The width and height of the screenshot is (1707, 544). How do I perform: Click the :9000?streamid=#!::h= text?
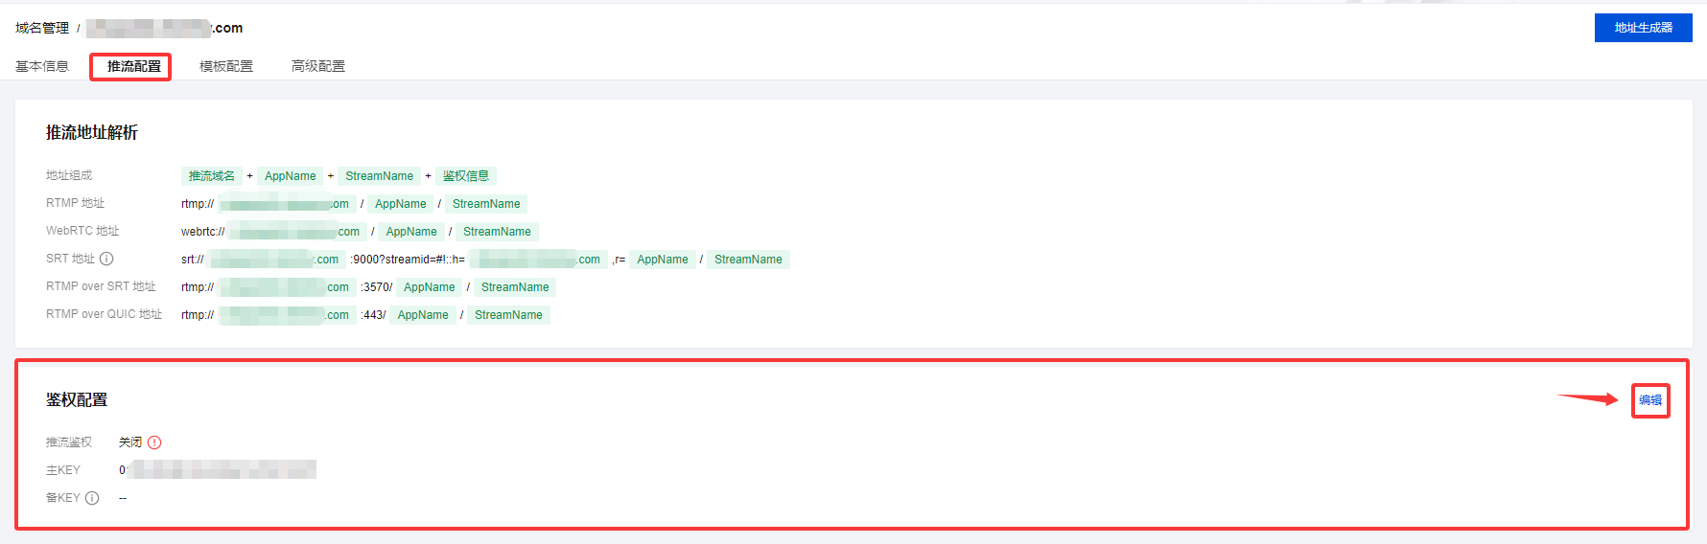pos(408,260)
